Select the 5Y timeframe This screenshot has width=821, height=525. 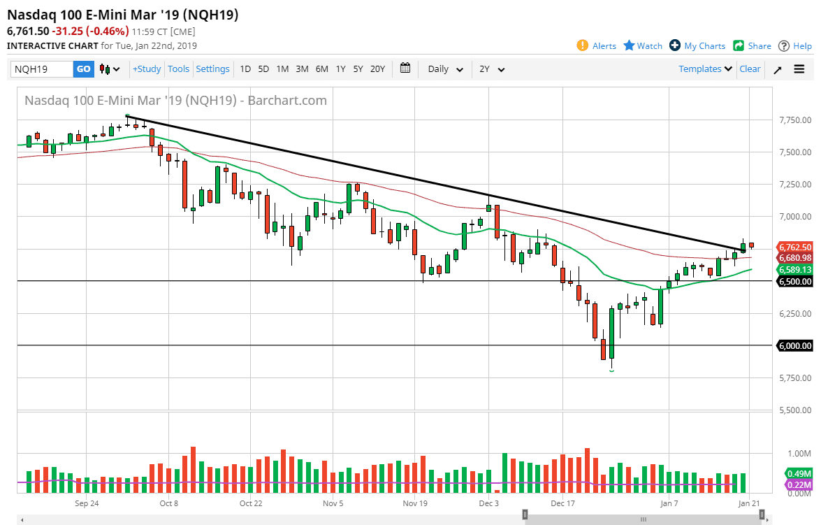click(x=357, y=69)
